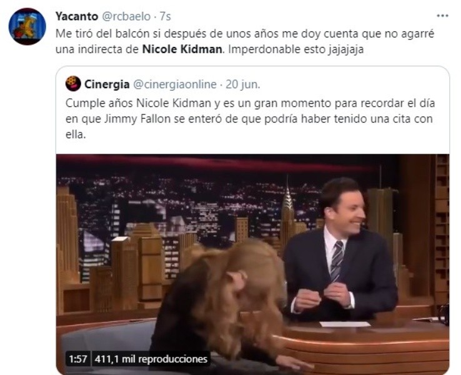Open the @rcbaelo handle link

pos(126,16)
